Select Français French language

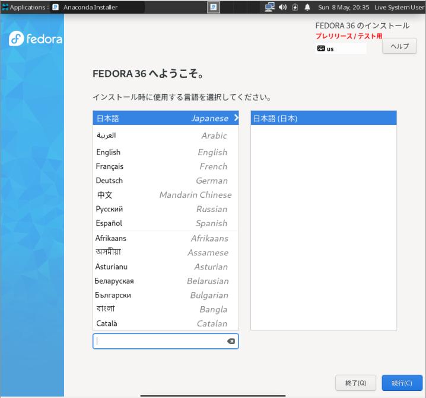(166, 166)
